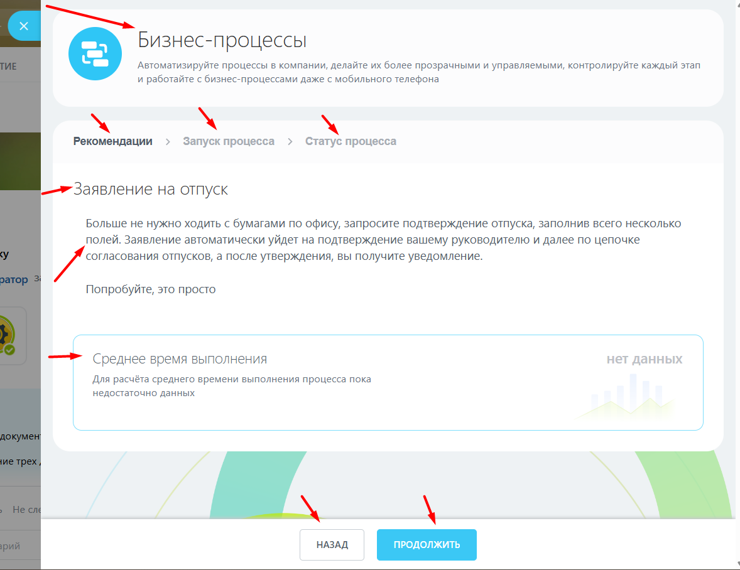Click the Попробуйте, это просто text
This screenshot has height=570, width=740.
click(151, 289)
